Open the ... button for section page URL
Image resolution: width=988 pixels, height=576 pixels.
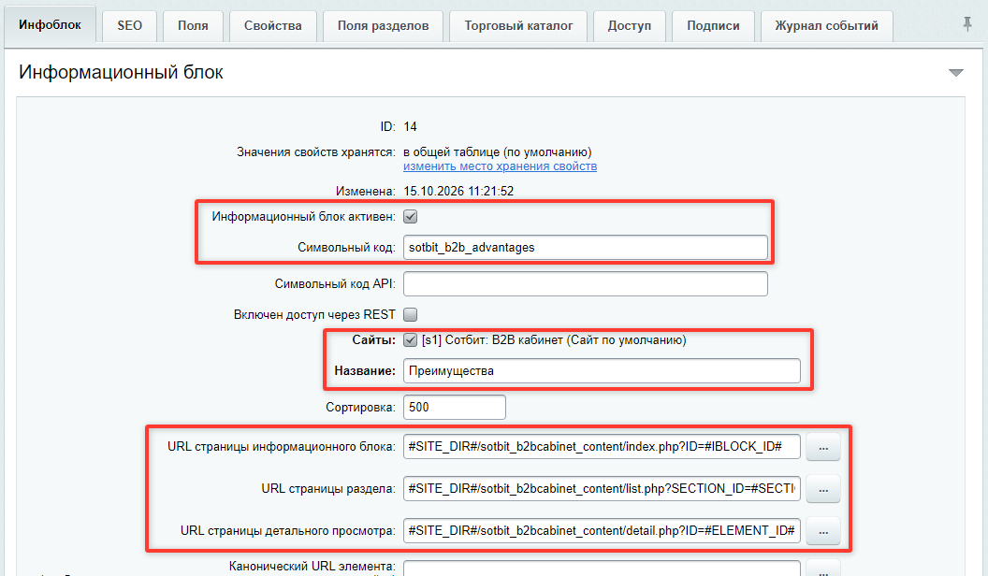pyautogui.click(x=823, y=489)
